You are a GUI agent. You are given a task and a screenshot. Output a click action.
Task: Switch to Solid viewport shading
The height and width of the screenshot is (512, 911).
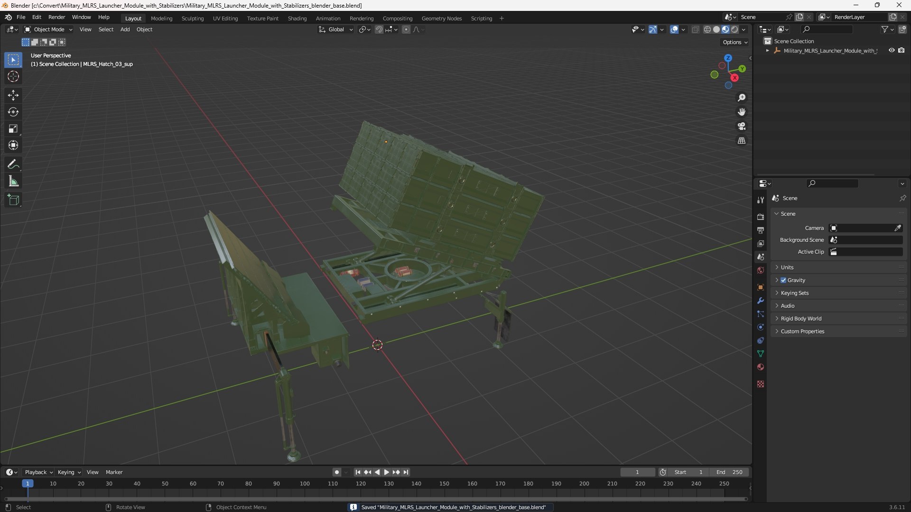pos(716,29)
